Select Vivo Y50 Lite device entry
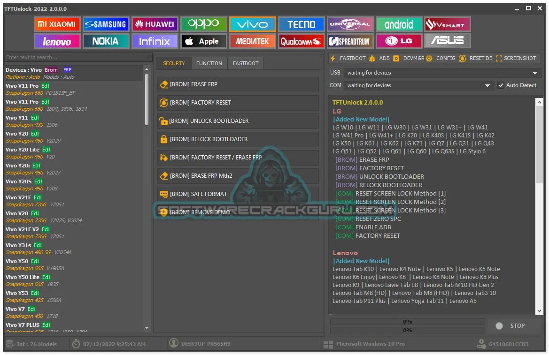 pyautogui.click(x=74, y=280)
